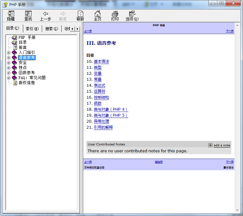The width and height of the screenshot is (243, 216).
Task: Expand the 入门指引 tree node
Action: tap(9, 53)
